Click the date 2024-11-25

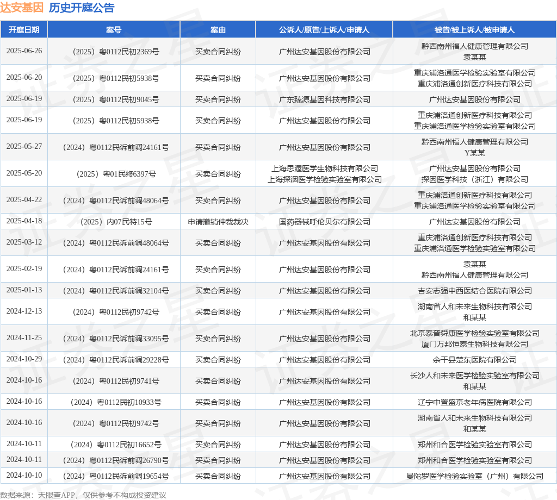24,338
